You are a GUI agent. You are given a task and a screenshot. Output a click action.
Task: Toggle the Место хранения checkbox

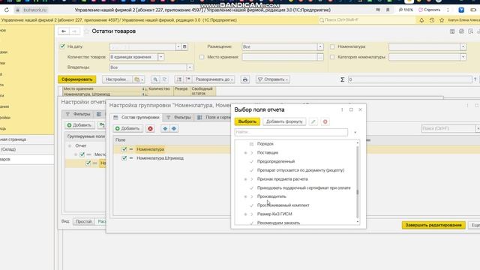tap(202, 57)
